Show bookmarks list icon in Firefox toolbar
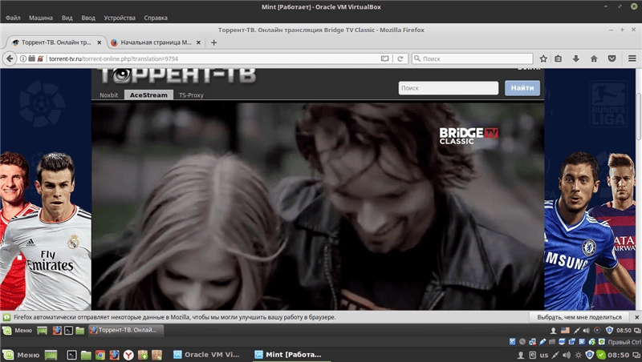 [x=558, y=58]
